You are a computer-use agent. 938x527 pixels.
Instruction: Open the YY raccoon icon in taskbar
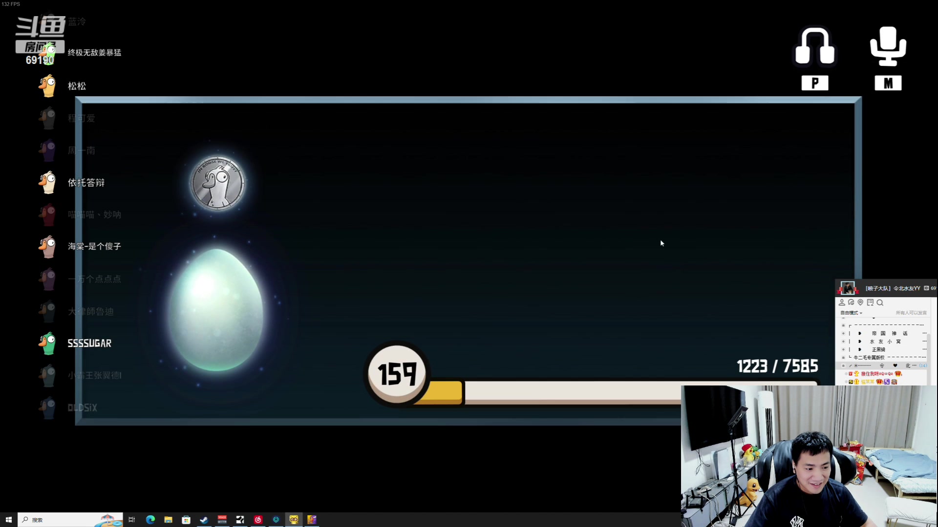[x=294, y=520]
